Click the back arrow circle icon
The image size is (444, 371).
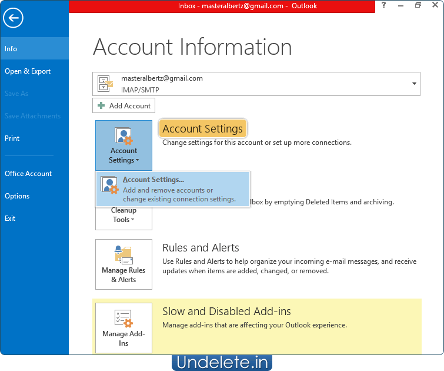coord(13,18)
